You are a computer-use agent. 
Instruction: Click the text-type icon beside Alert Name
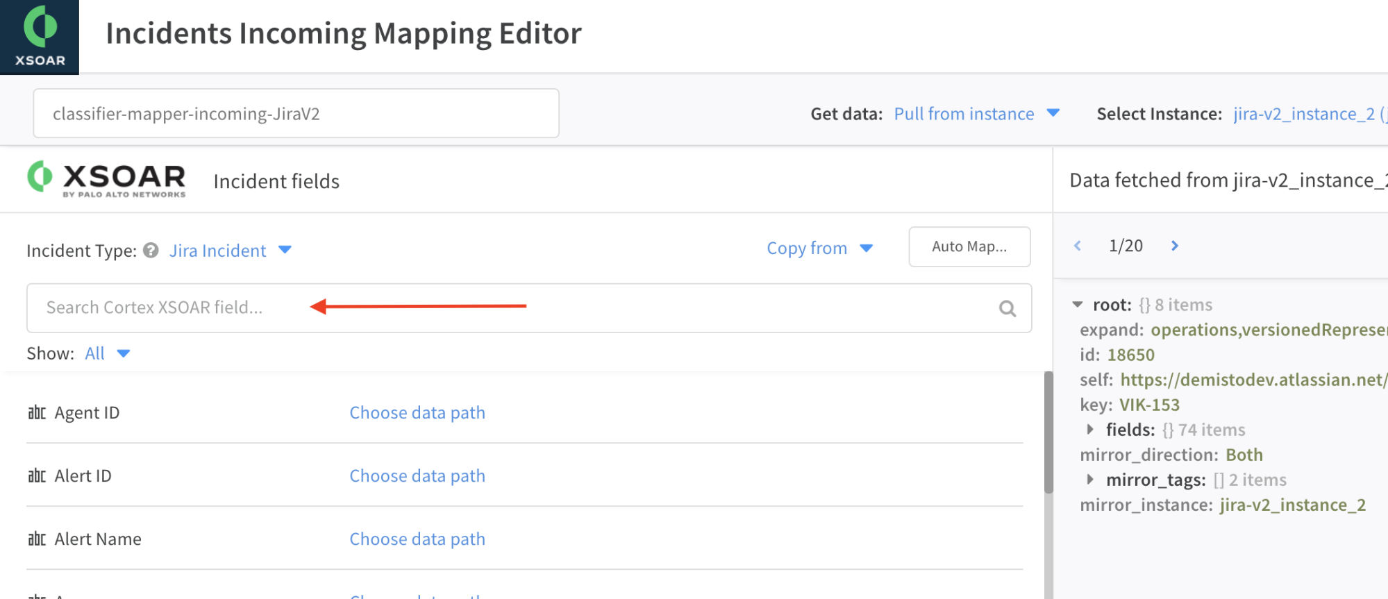37,539
